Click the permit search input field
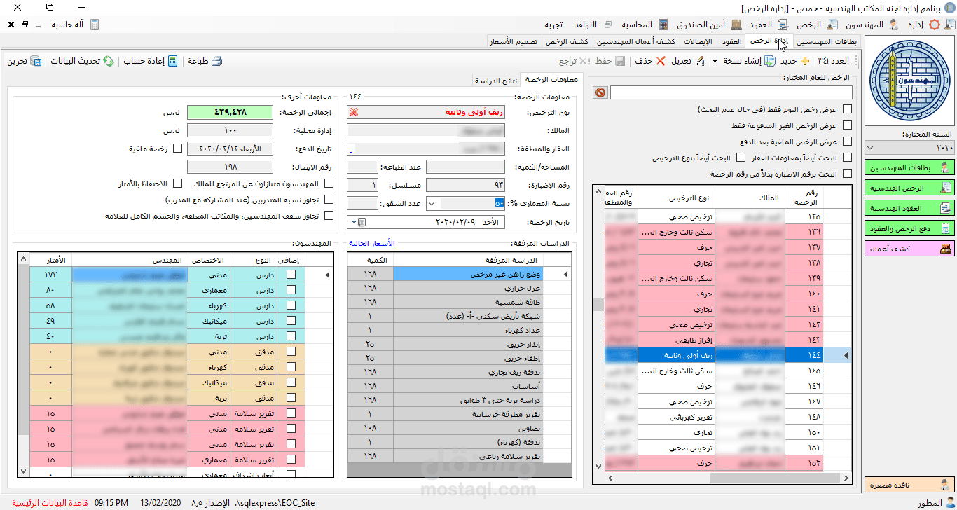Screen dimensions: 957x510 [x=731, y=92]
